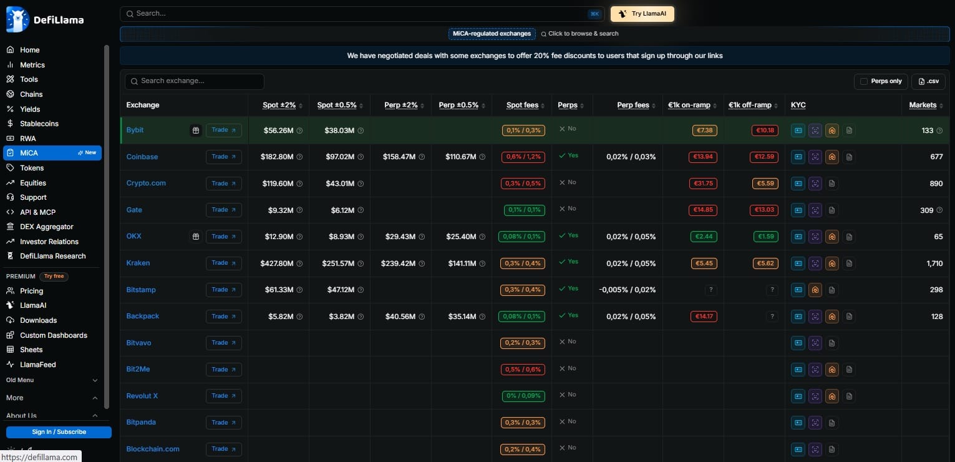Screen dimensions: 955x462
Task: Click the Search exchange input field
Action: [195, 81]
